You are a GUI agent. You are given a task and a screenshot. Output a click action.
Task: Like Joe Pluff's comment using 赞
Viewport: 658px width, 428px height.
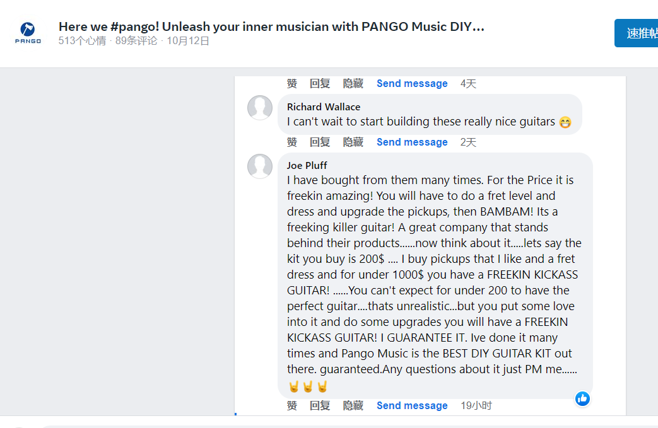click(x=291, y=405)
